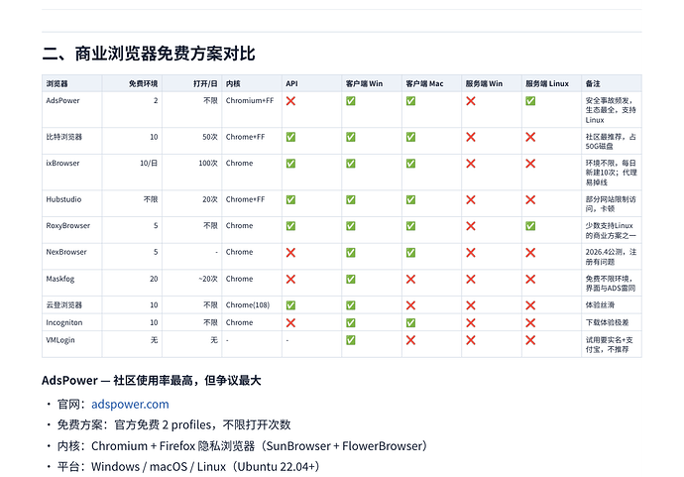
Task: Click Maskfog's API red cross
Action: [290, 279]
